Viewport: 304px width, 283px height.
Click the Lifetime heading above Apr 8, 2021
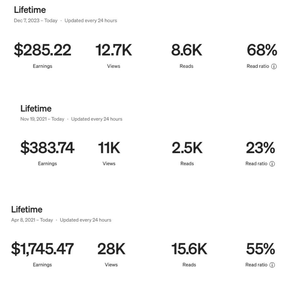coord(27,209)
